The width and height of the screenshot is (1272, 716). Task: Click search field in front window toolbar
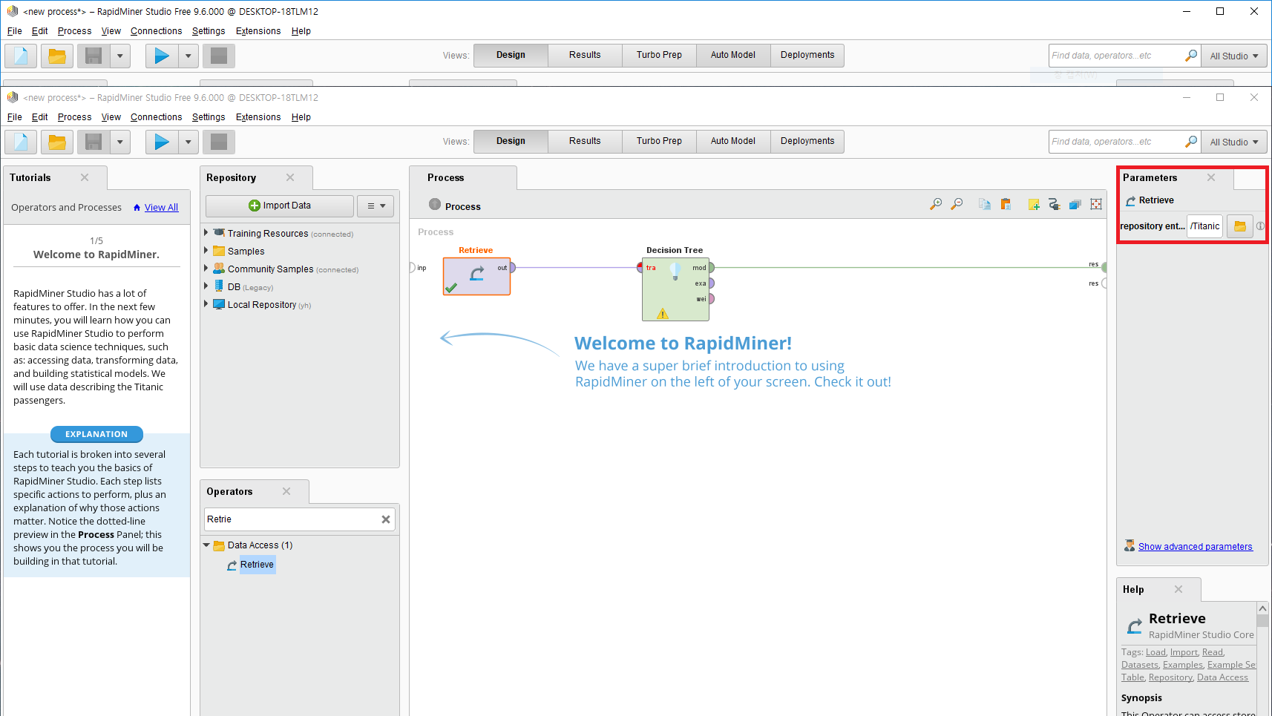1115,142
